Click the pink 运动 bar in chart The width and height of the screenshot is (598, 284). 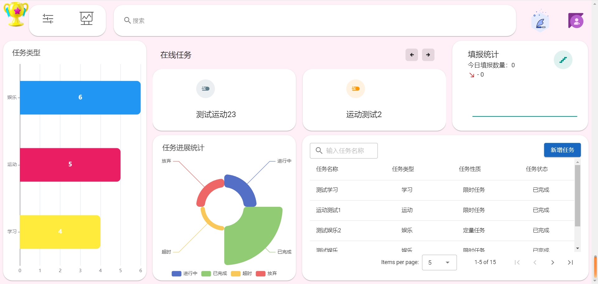click(70, 165)
